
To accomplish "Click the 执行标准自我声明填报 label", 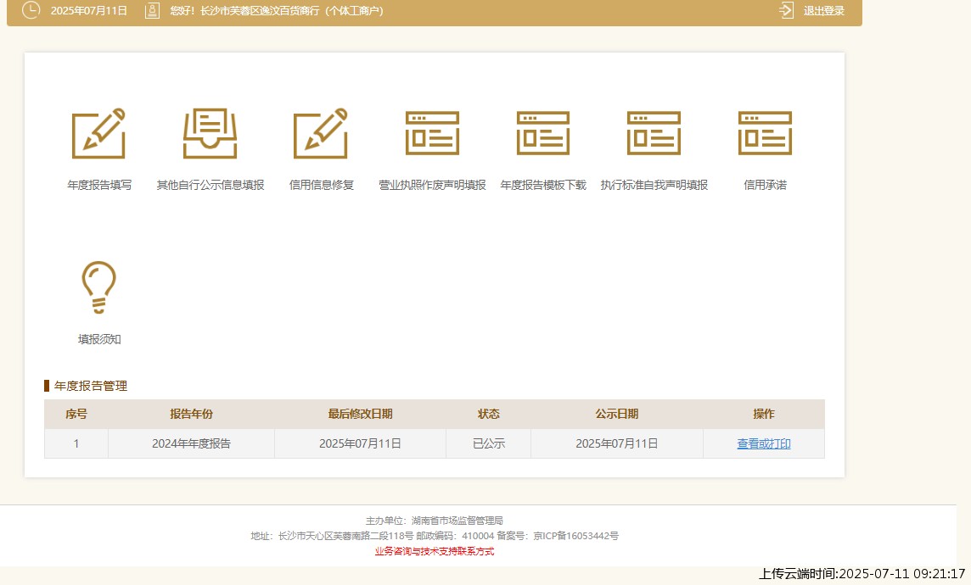I will click(654, 185).
